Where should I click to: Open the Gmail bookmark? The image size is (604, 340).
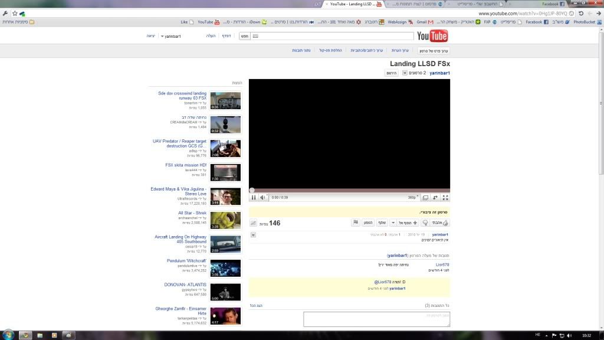point(425,22)
